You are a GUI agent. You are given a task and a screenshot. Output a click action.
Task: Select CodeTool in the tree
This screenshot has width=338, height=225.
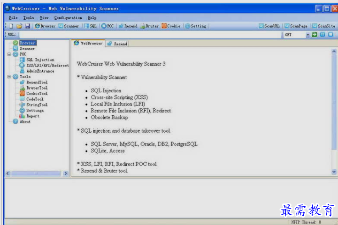pos(35,99)
